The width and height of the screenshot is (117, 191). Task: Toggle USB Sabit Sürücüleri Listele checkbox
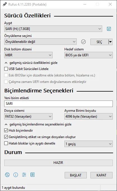[x=6, y=69]
